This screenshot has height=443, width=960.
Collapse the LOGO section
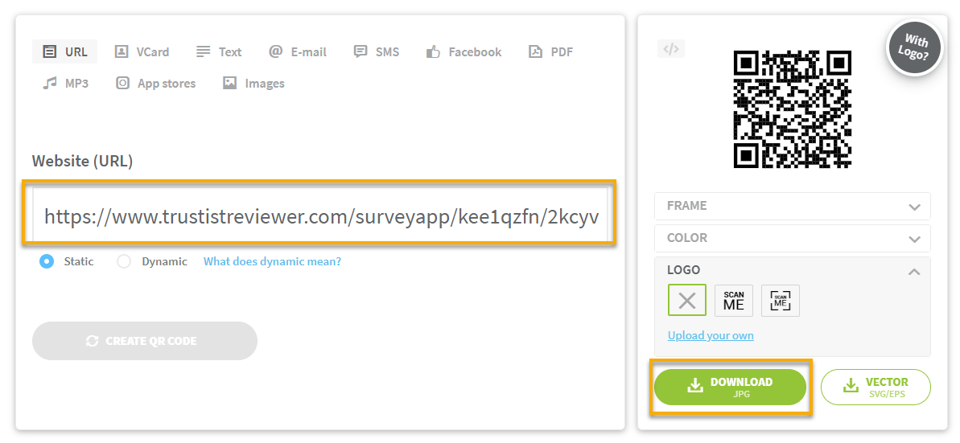point(913,271)
